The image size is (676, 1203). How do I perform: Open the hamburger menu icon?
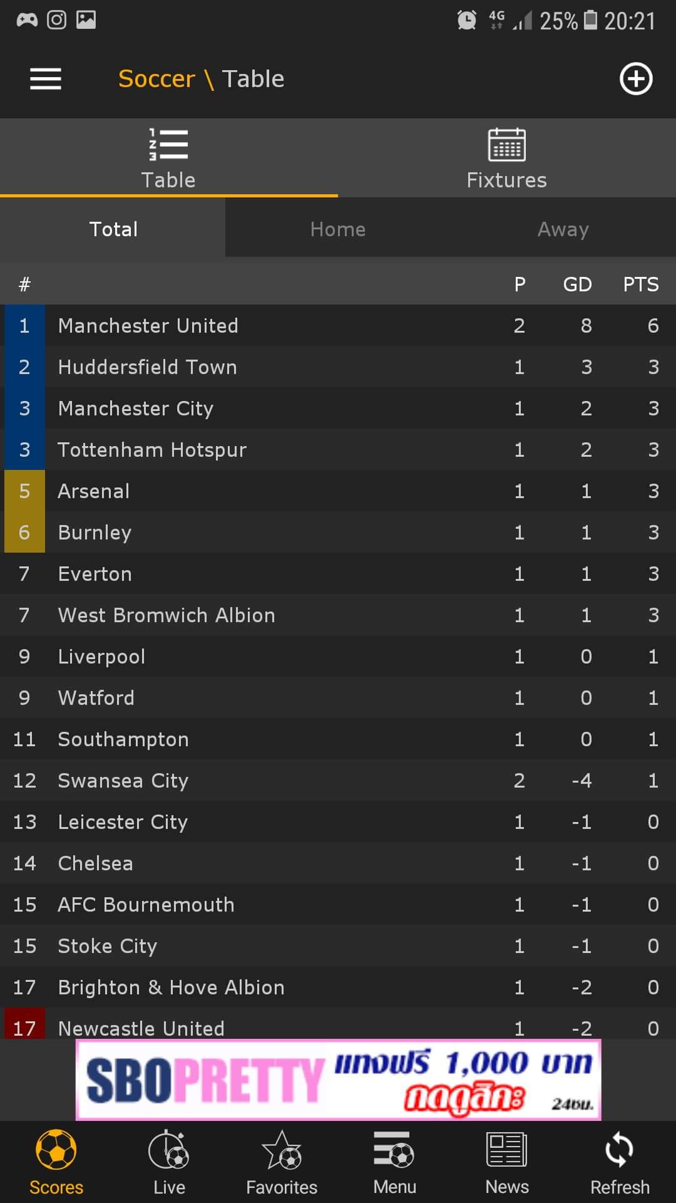pos(46,79)
